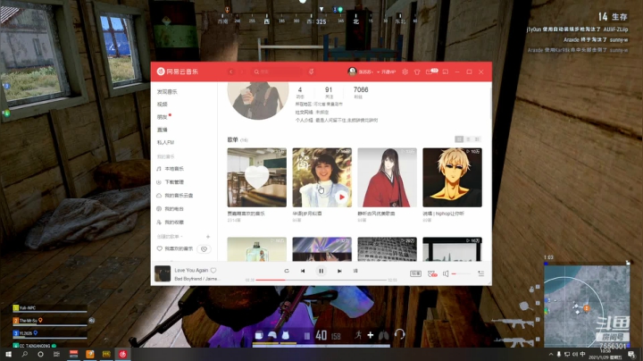
Task: Open Task View on the taskbar
Action: 56,354
